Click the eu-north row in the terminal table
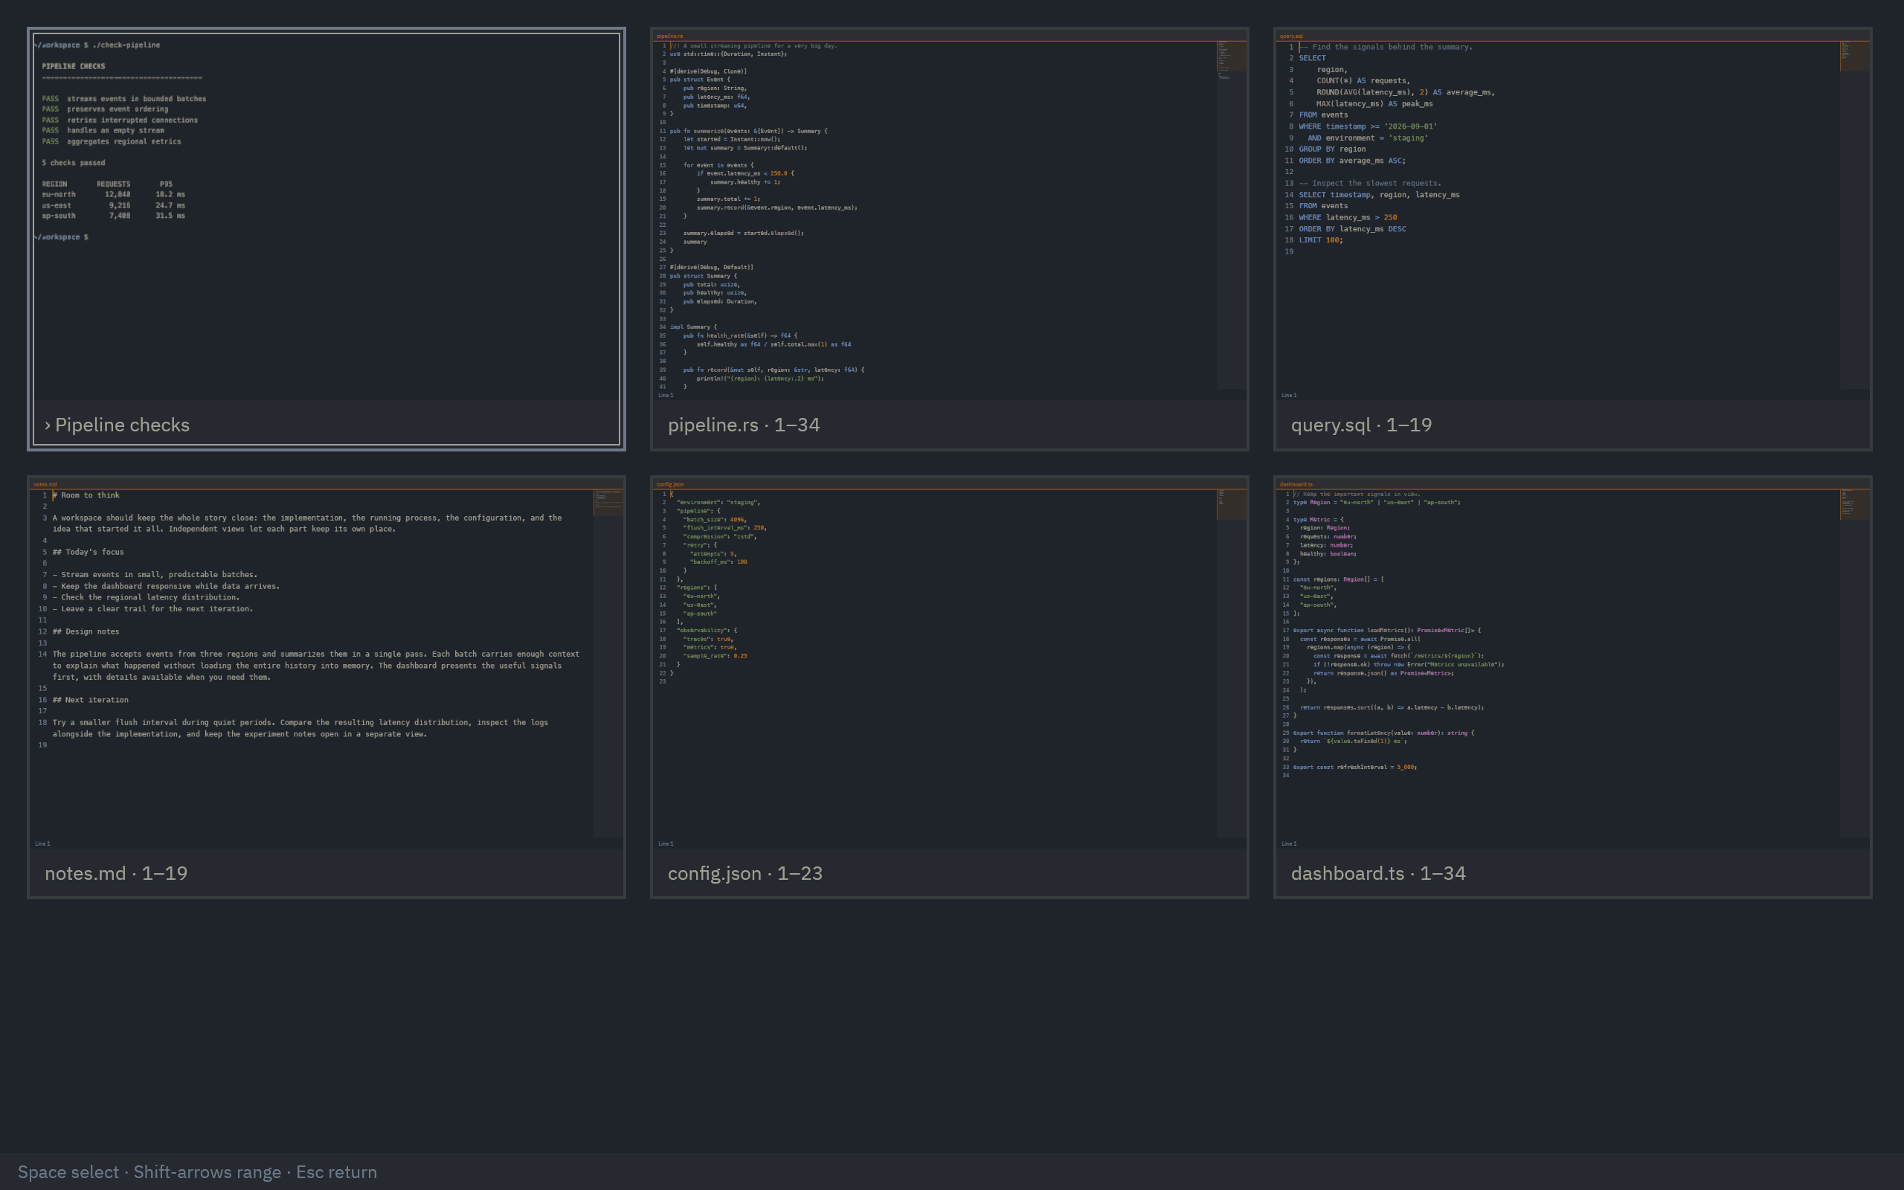Image resolution: width=1904 pixels, height=1190 pixels. 114,194
